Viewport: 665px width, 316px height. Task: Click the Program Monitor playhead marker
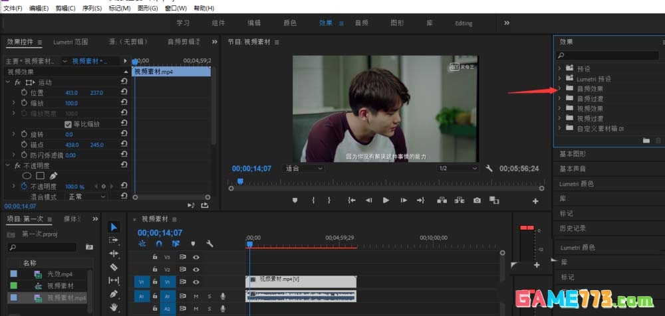click(240, 181)
